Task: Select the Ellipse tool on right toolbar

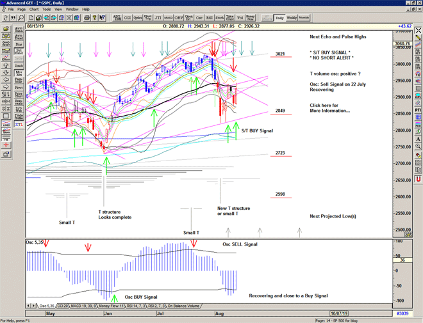Action: 418,95
